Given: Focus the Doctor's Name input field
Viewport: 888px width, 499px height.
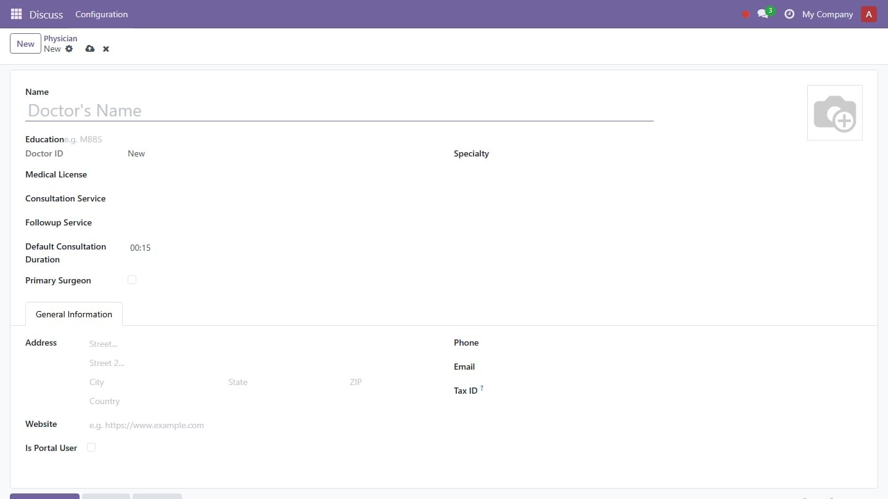Looking at the screenshot, I should [x=339, y=110].
